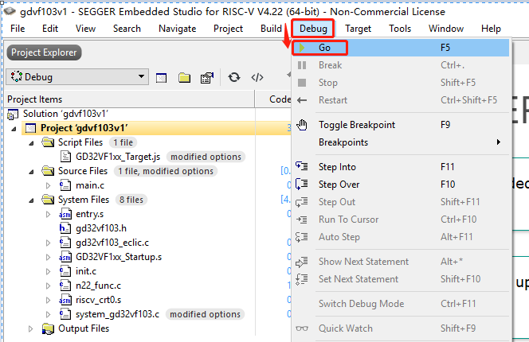The height and width of the screenshot is (342, 529).
Task: Open the Build menu
Action: click(271, 29)
